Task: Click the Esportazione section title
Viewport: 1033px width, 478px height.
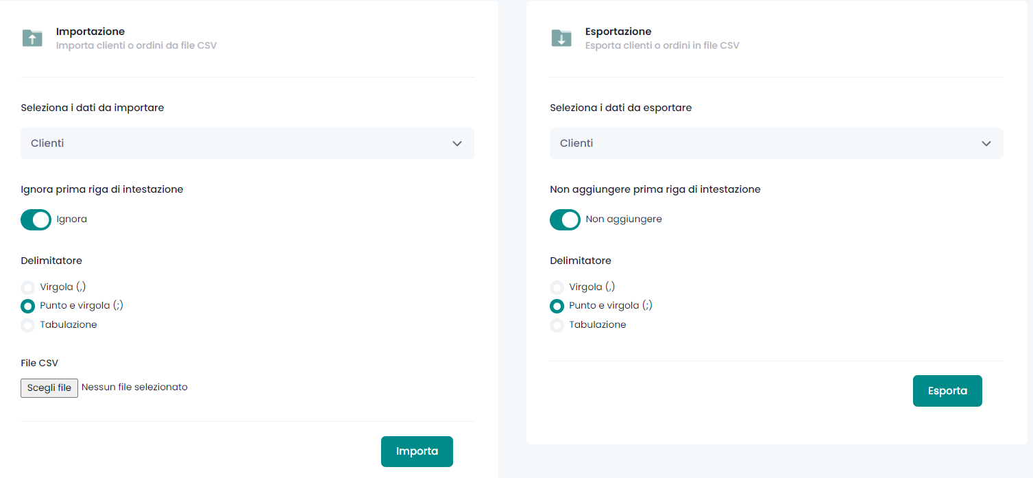Action: click(x=618, y=32)
